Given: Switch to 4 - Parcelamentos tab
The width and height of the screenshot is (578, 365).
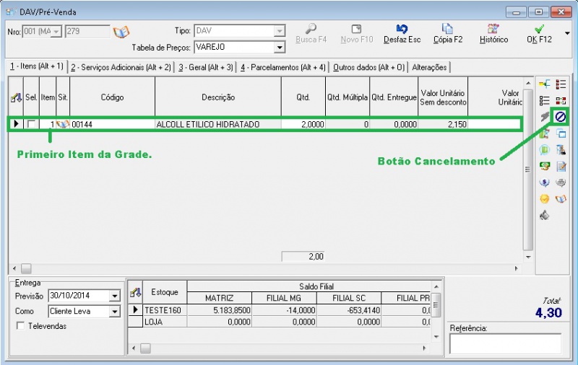Looking at the screenshot, I should [x=283, y=67].
